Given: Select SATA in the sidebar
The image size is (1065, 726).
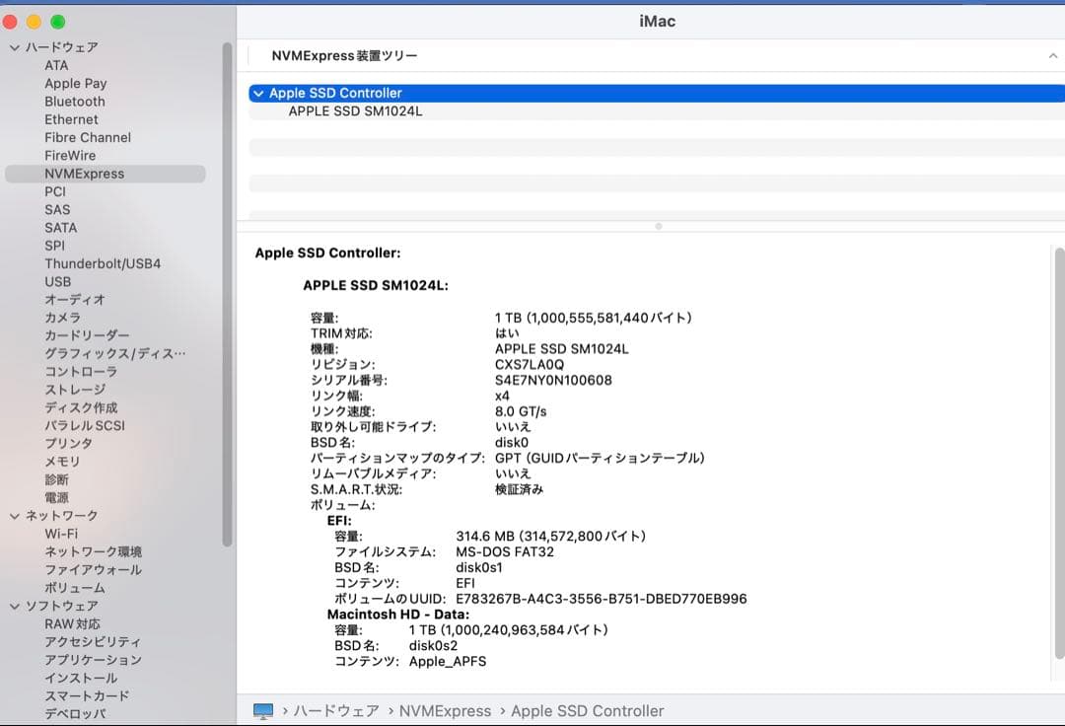Looking at the screenshot, I should click(x=60, y=228).
